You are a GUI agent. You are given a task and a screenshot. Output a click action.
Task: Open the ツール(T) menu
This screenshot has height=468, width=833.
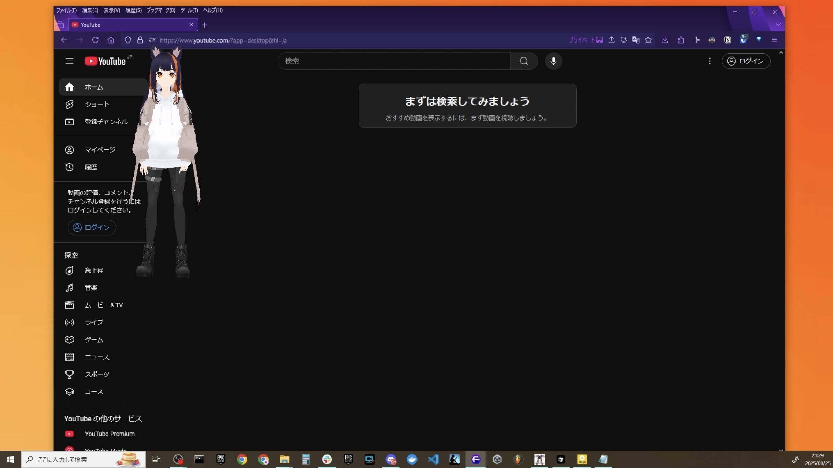click(x=189, y=10)
